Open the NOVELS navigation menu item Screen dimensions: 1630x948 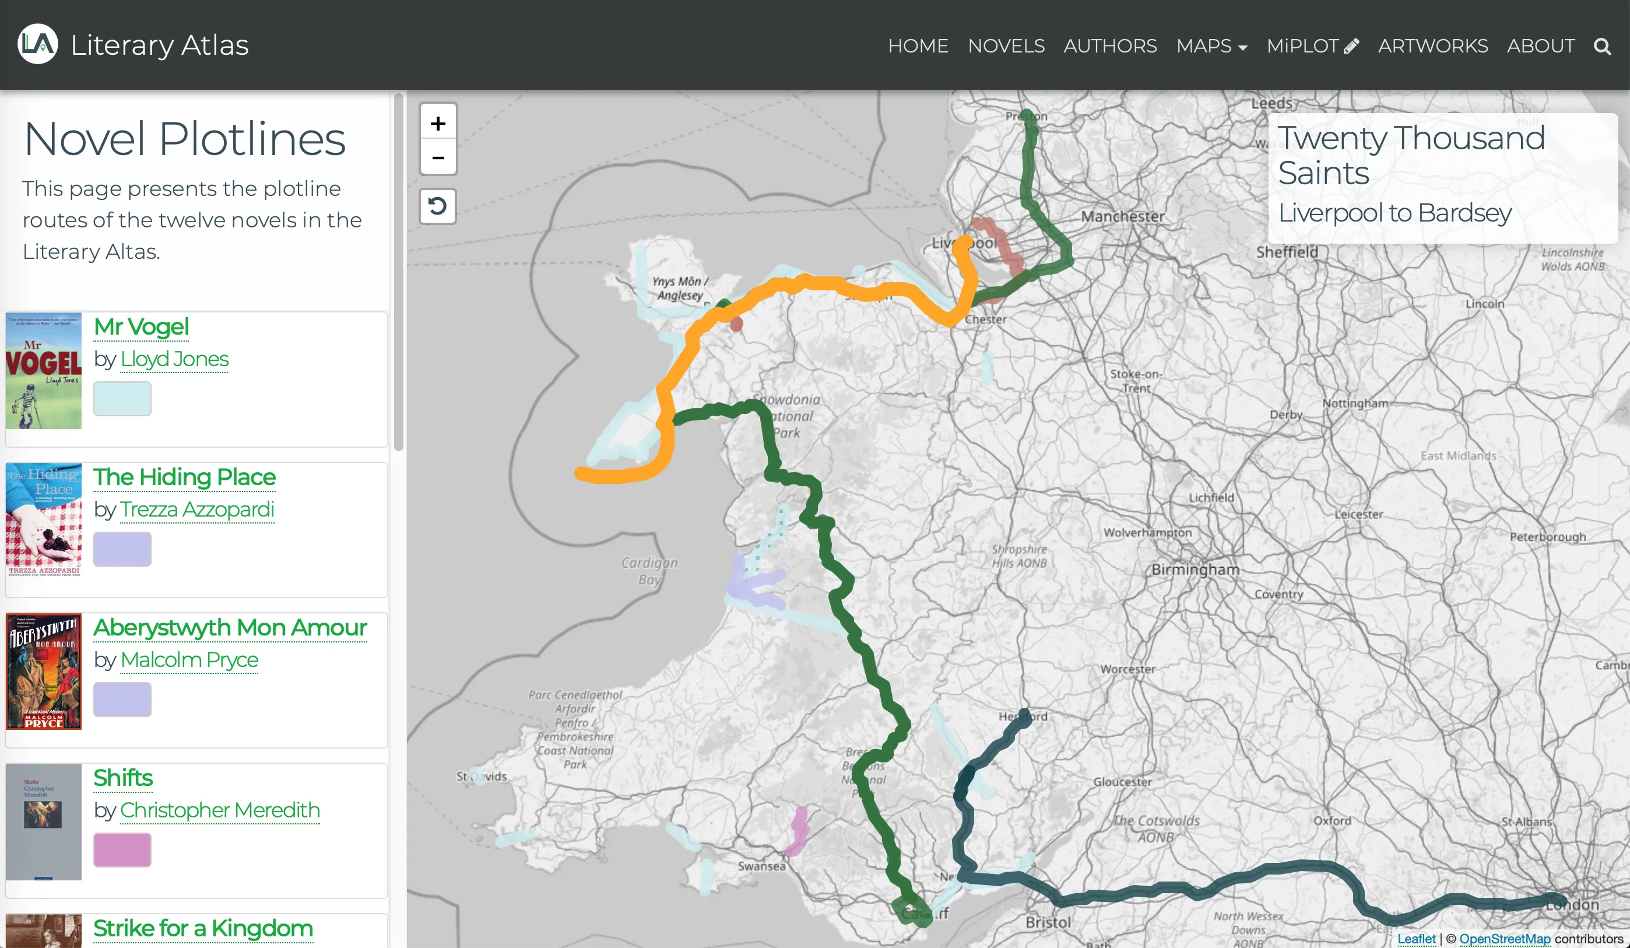[x=1005, y=45]
